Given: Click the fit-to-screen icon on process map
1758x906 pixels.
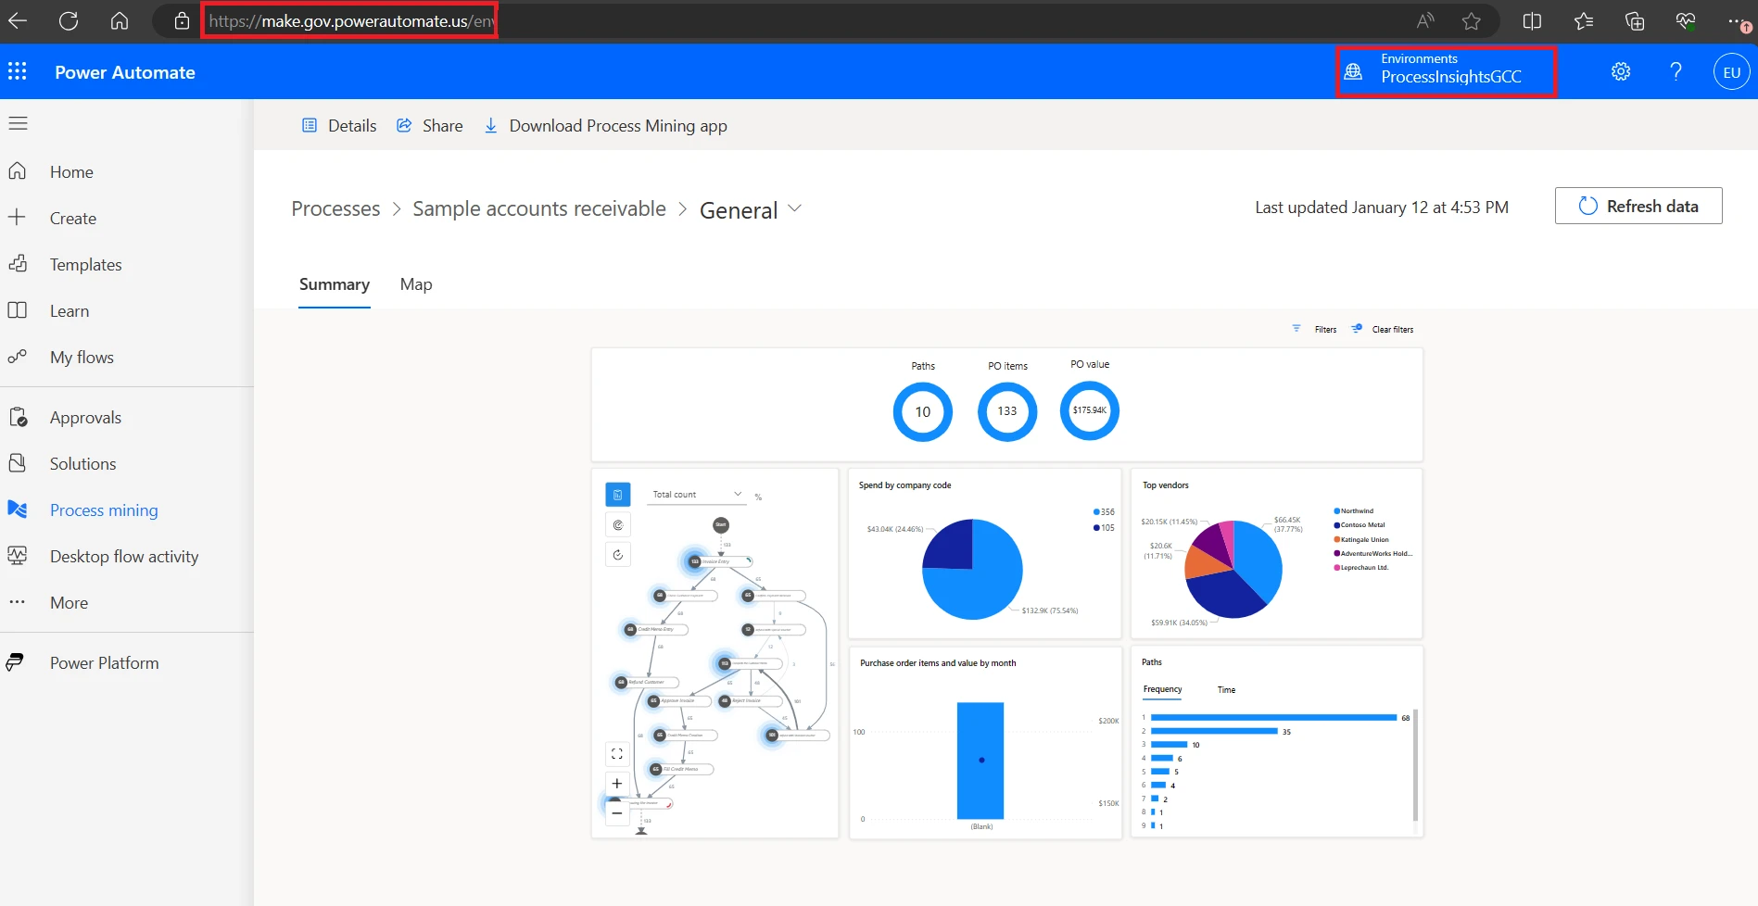Looking at the screenshot, I should pyautogui.click(x=617, y=754).
